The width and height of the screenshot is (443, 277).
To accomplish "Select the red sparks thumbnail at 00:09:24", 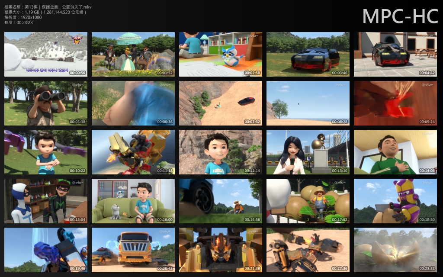I will pyautogui.click(x=395, y=103).
